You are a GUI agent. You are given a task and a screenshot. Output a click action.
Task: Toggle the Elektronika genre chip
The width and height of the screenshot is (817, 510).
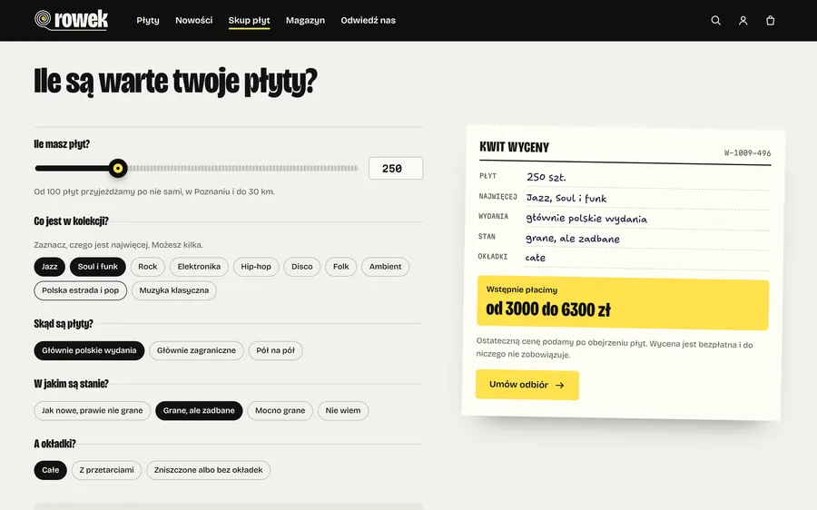pyautogui.click(x=199, y=267)
